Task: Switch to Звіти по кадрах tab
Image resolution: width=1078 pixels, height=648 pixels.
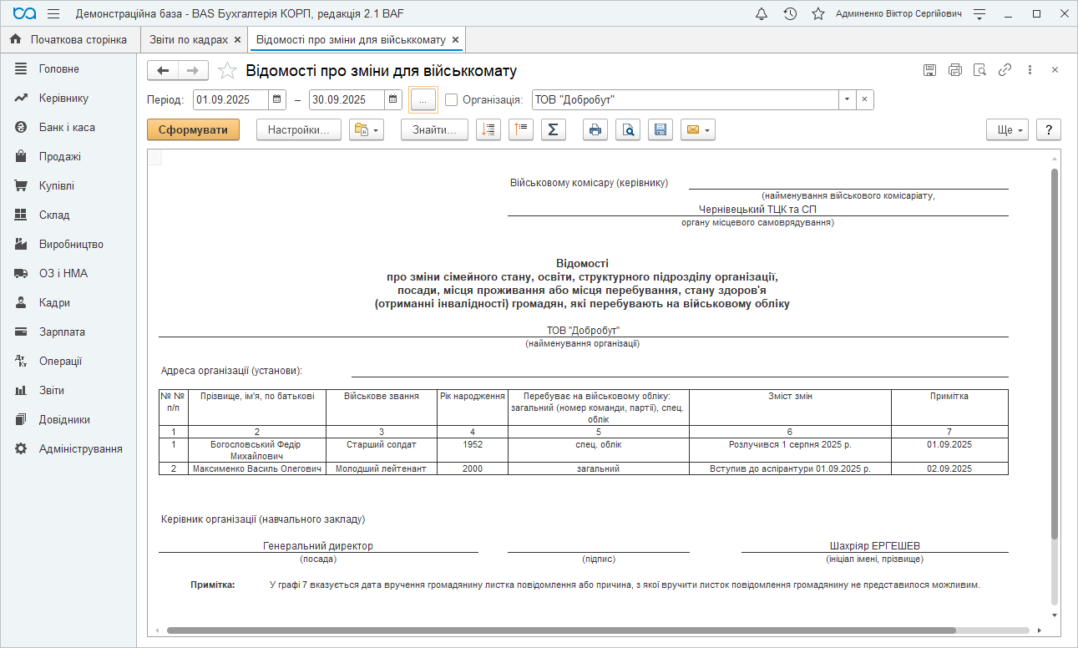Action: coord(189,39)
